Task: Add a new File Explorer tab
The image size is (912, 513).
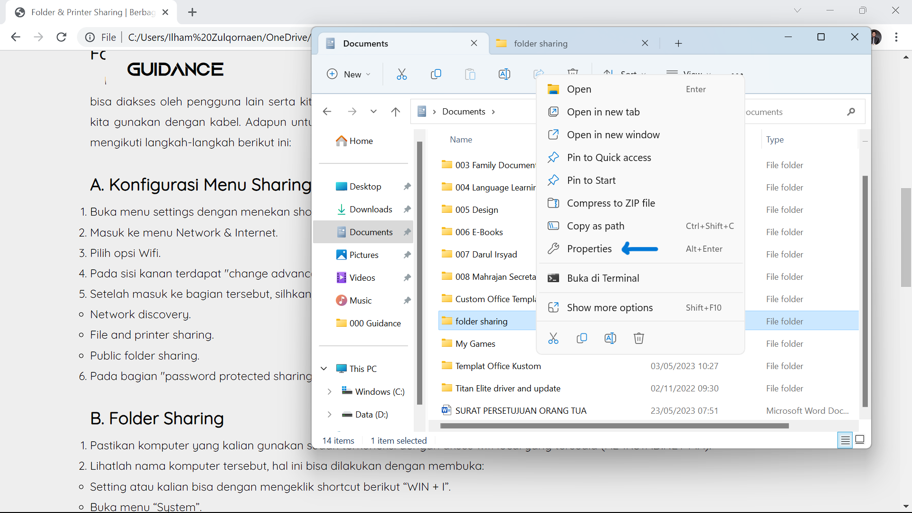Action: [678, 44]
